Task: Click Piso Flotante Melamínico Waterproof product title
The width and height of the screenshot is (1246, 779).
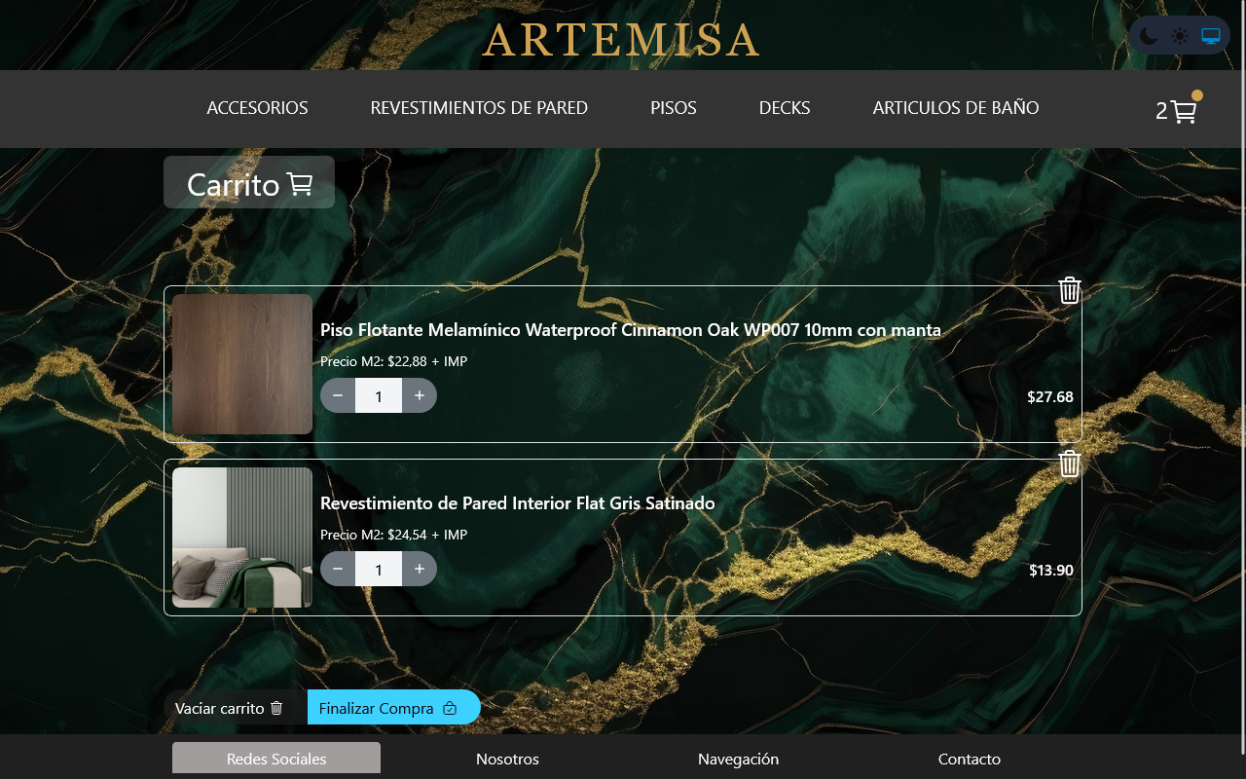Action: 631,330
